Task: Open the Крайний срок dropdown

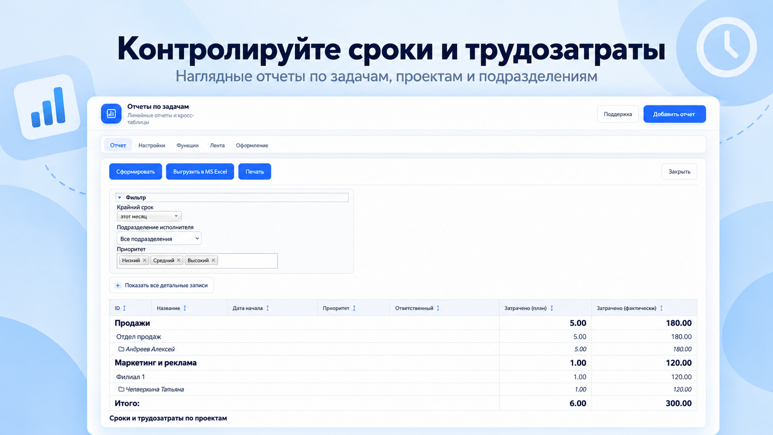Action: point(149,216)
